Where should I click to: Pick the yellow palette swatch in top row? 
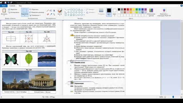134,9
